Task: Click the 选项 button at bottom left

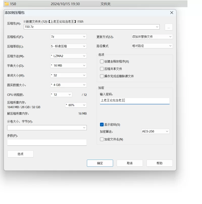Action: pos(20,154)
